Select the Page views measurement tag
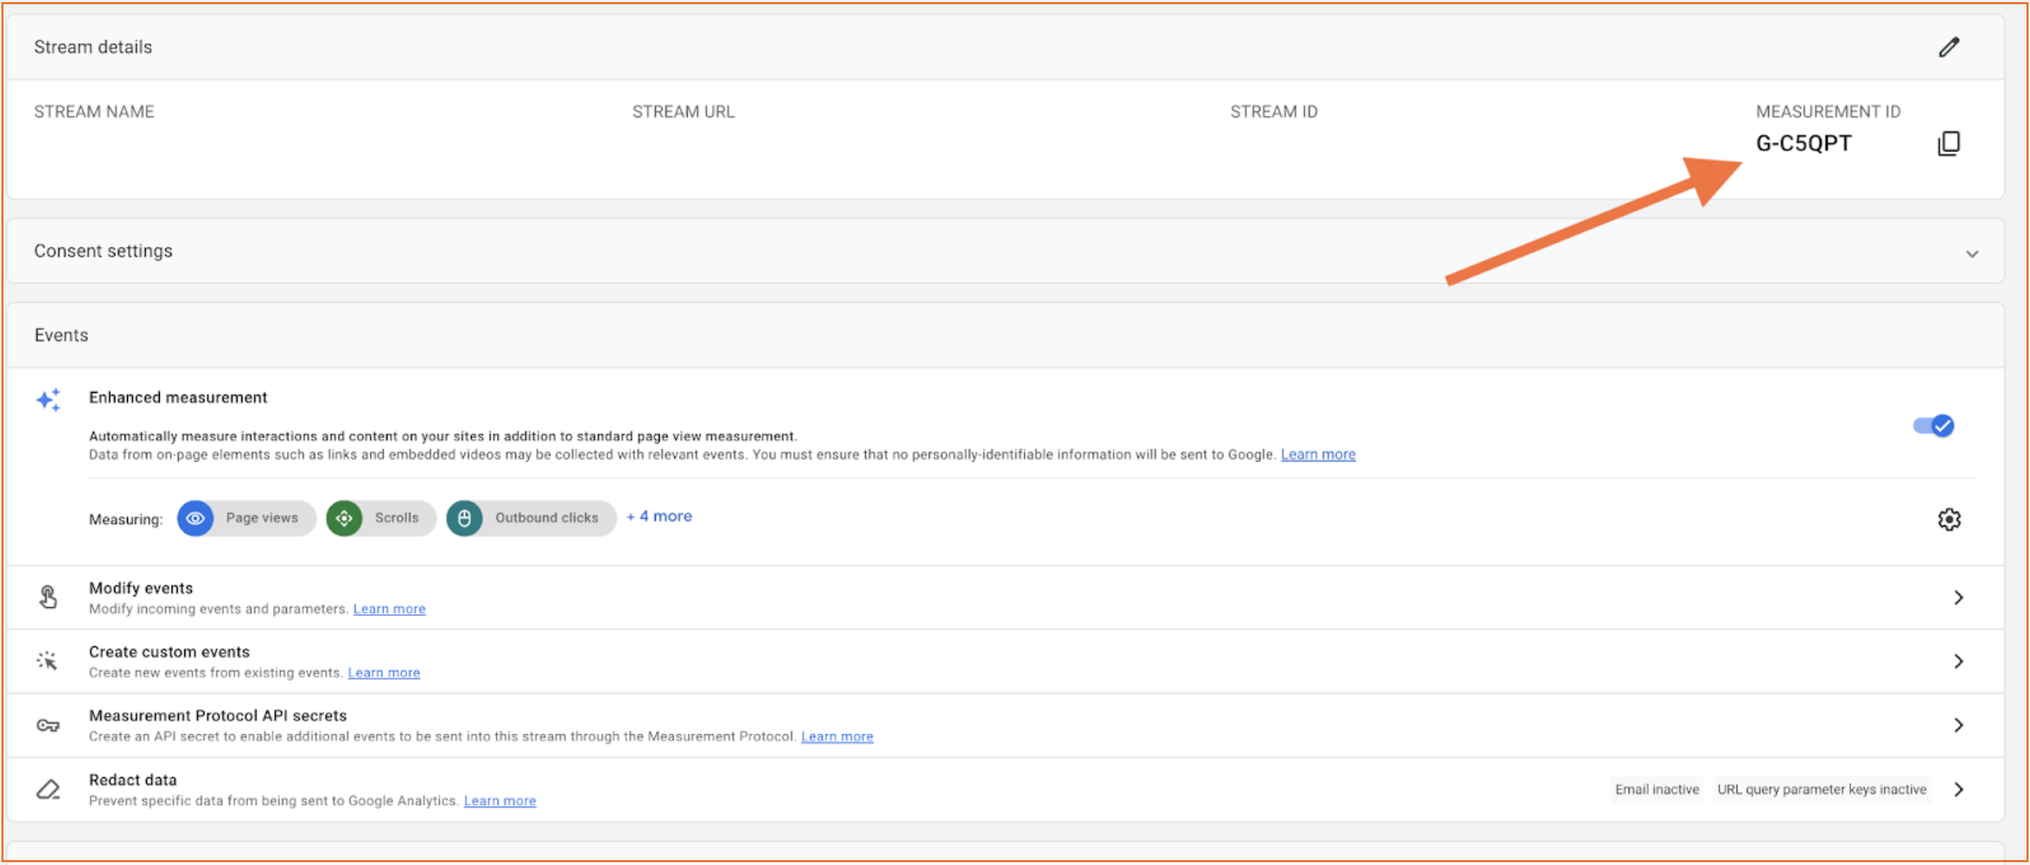 tap(245, 517)
